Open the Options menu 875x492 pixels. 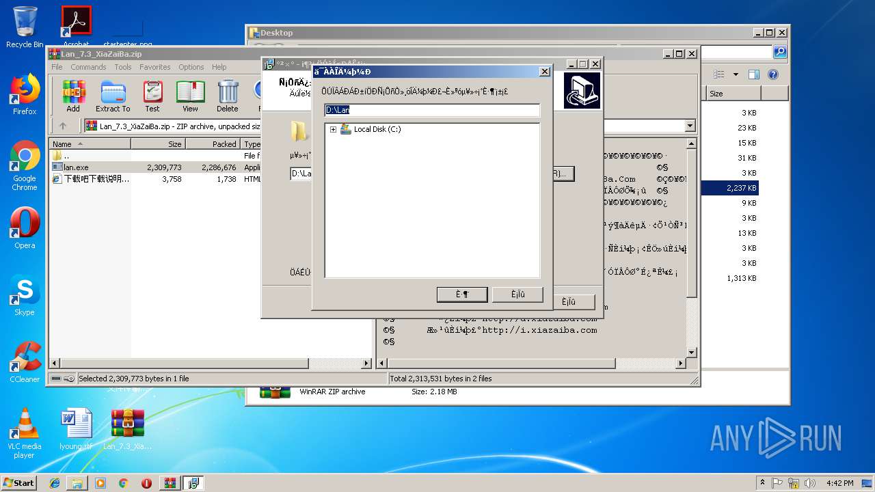tap(191, 67)
